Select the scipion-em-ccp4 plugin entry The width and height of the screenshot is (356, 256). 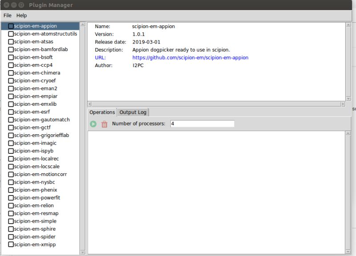[31, 65]
